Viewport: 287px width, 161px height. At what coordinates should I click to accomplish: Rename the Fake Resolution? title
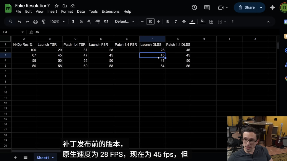[32, 6]
